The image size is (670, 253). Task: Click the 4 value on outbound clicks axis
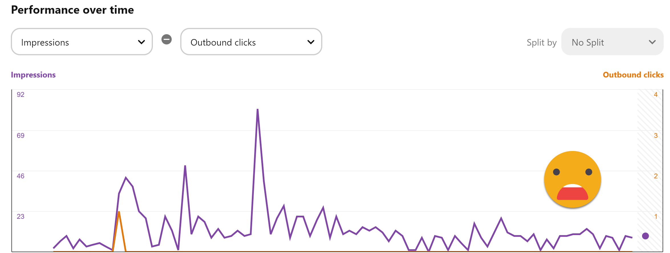pyautogui.click(x=656, y=95)
